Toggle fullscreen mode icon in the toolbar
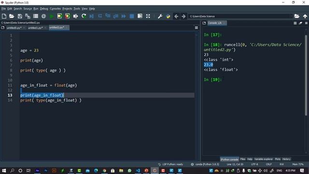309x174 pixels. (148, 16)
